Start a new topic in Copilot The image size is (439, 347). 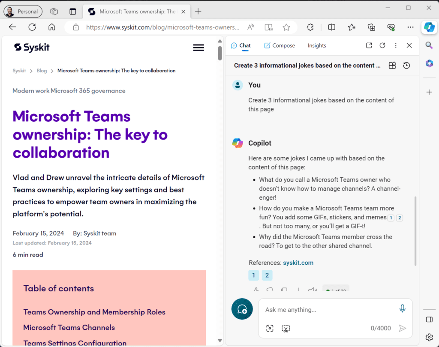242,309
